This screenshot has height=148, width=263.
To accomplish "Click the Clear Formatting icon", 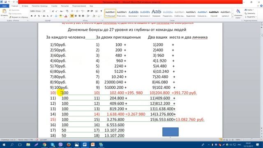I will pyautogui.click(x=67, y=11).
